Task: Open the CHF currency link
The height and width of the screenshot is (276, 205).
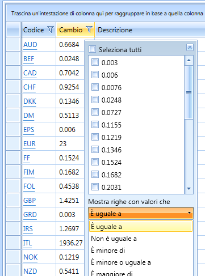Action: click(x=30, y=87)
